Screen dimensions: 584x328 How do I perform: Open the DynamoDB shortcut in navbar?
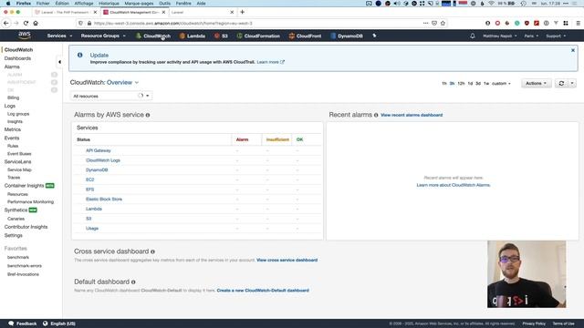point(347,36)
